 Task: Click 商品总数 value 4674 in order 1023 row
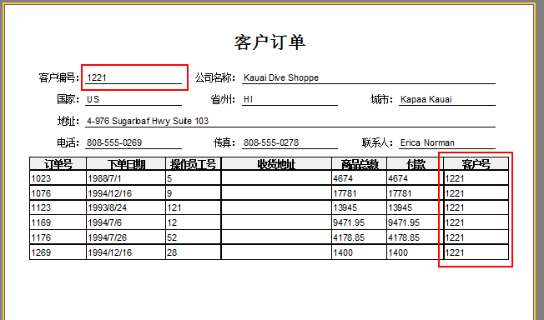[343, 178]
